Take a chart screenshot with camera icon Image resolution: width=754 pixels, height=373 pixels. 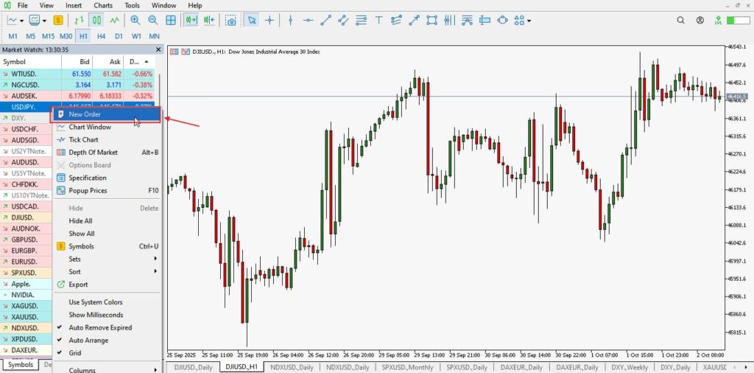point(231,21)
